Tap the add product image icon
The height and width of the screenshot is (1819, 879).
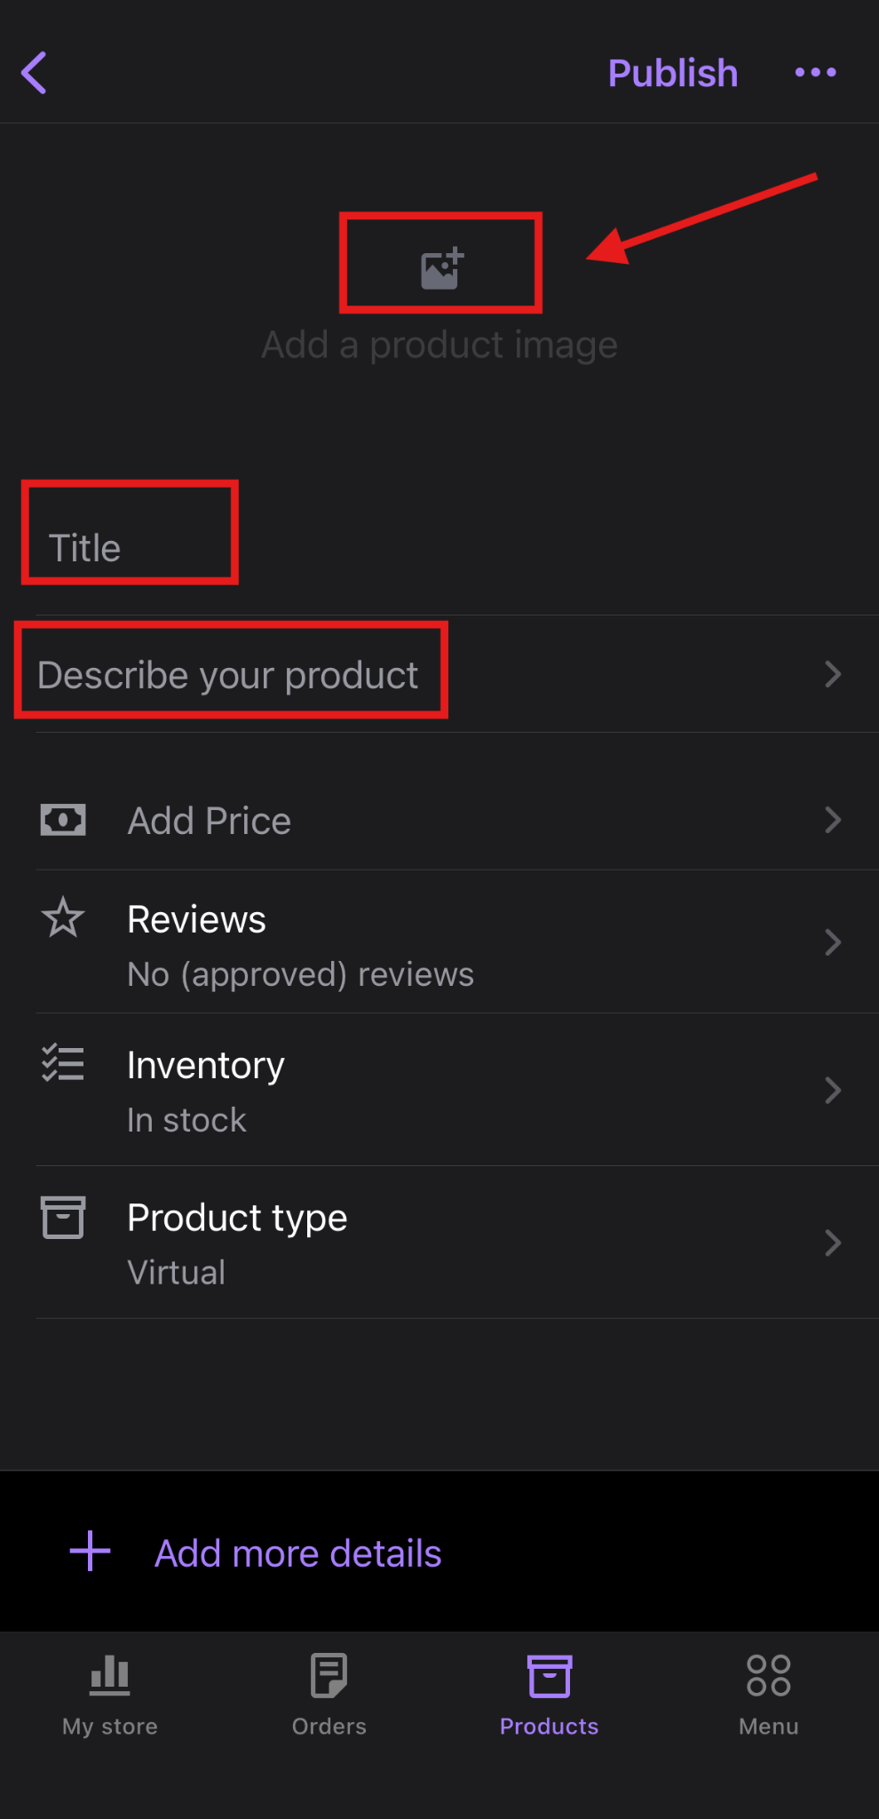(441, 267)
